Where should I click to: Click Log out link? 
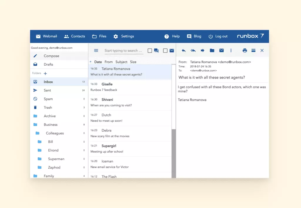pyautogui.click(x=218, y=36)
